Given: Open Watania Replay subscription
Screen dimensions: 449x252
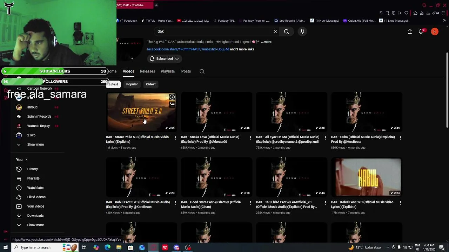Looking at the screenshot, I should (x=38, y=126).
